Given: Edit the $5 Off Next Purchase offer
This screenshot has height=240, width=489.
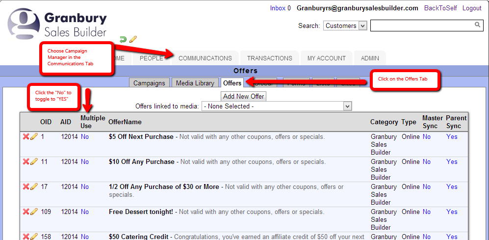Looking at the screenshot, I should (34, 136).
